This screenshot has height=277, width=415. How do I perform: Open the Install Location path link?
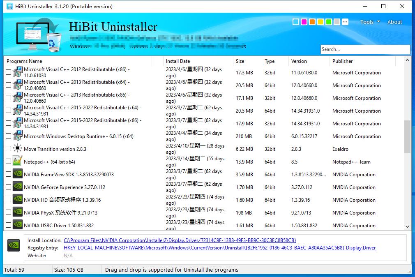(x=180, y=240)
